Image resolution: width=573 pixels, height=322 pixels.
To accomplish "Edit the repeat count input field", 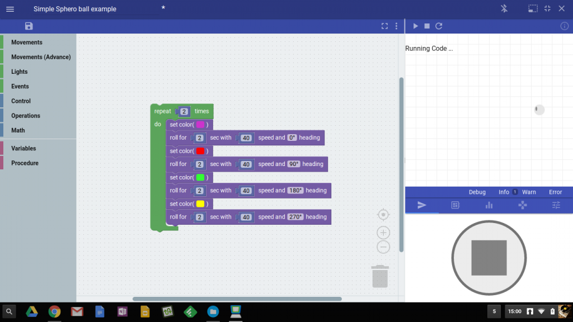I will point(183,111).
